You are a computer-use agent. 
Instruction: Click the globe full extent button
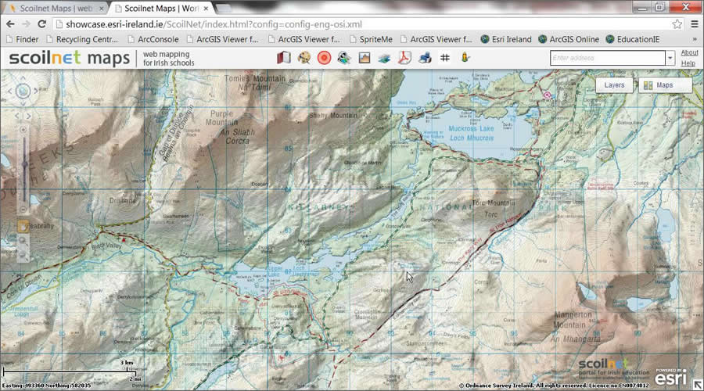click(x=23, y=91)
